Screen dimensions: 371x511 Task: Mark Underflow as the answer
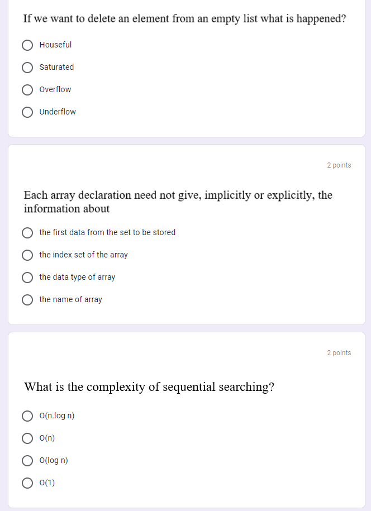[x=27, y=112]
